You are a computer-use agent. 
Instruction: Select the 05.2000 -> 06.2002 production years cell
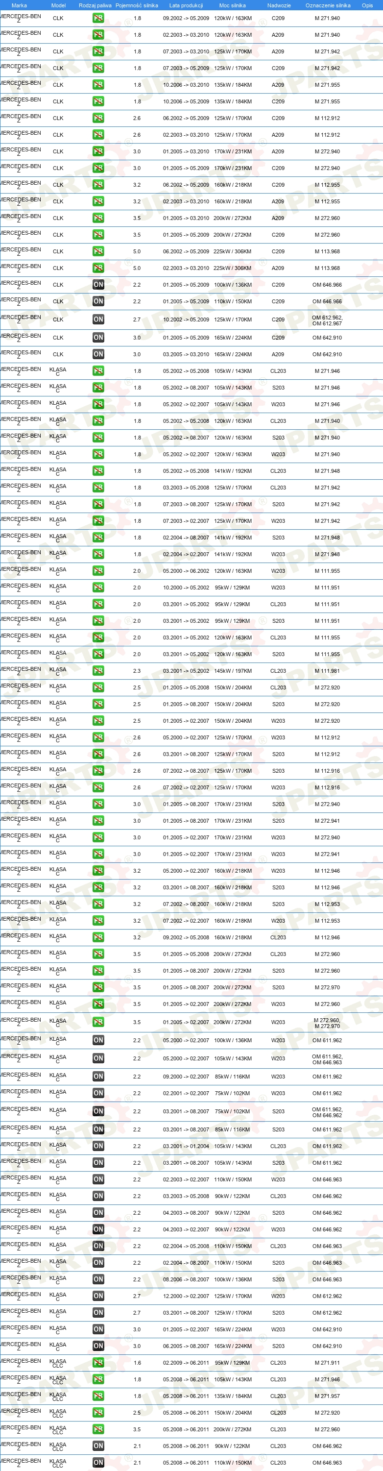point(186,571)
